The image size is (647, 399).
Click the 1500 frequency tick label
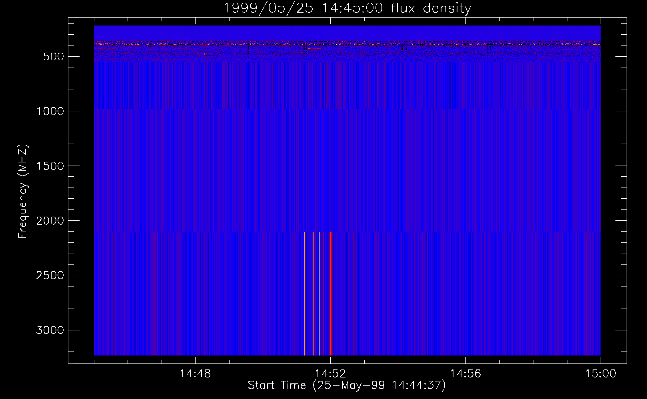tap(50, 166)
